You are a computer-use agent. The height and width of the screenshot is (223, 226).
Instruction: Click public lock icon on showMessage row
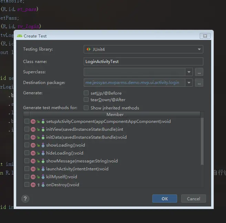[38, 161]
